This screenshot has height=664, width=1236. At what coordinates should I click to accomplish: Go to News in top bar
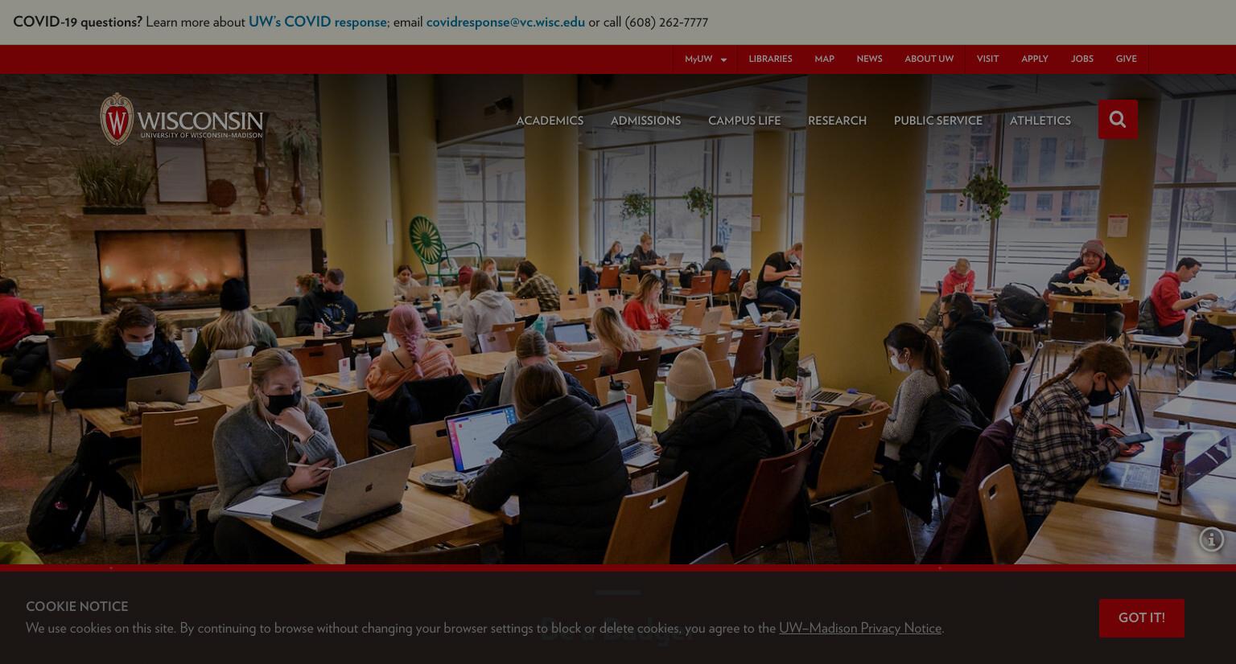(x=869, y=59)
